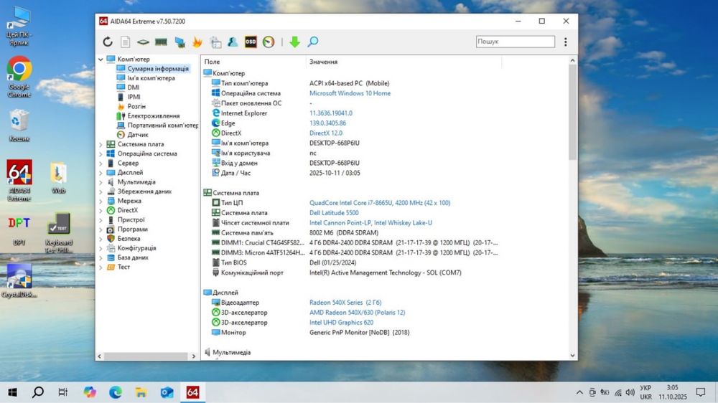Image resolution: width=718 pixels, height=403 pixels.
Task: Select Програми in the tree
Action: point(132,229)
